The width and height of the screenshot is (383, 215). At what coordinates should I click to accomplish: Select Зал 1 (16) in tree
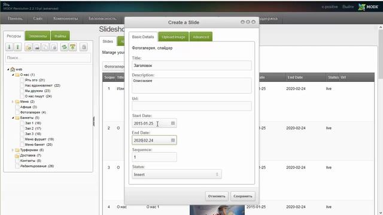[33, 123]
